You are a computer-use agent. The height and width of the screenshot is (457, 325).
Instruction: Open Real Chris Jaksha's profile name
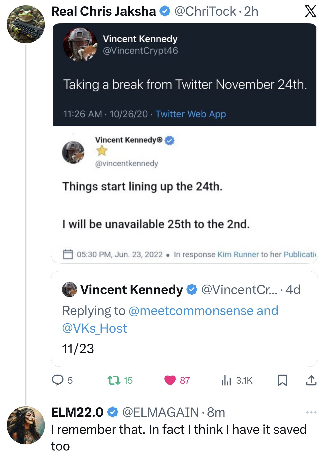click(x=103, y=12)
